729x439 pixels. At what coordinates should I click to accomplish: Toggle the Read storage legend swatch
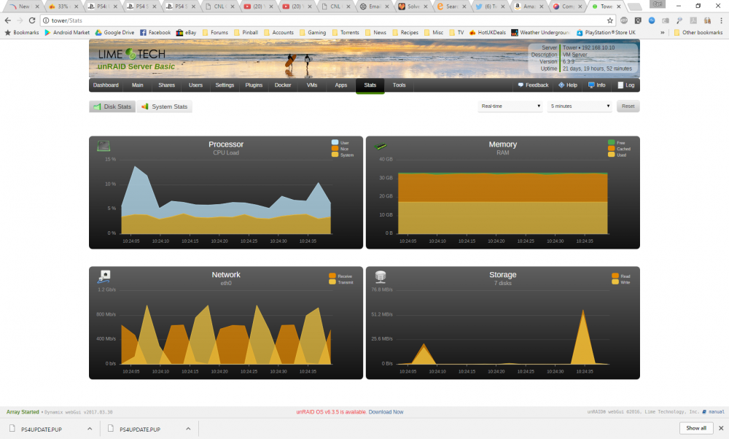(x=615, y=276)
